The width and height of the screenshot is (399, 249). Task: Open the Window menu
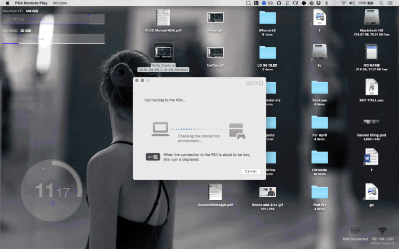click(59, 3)
